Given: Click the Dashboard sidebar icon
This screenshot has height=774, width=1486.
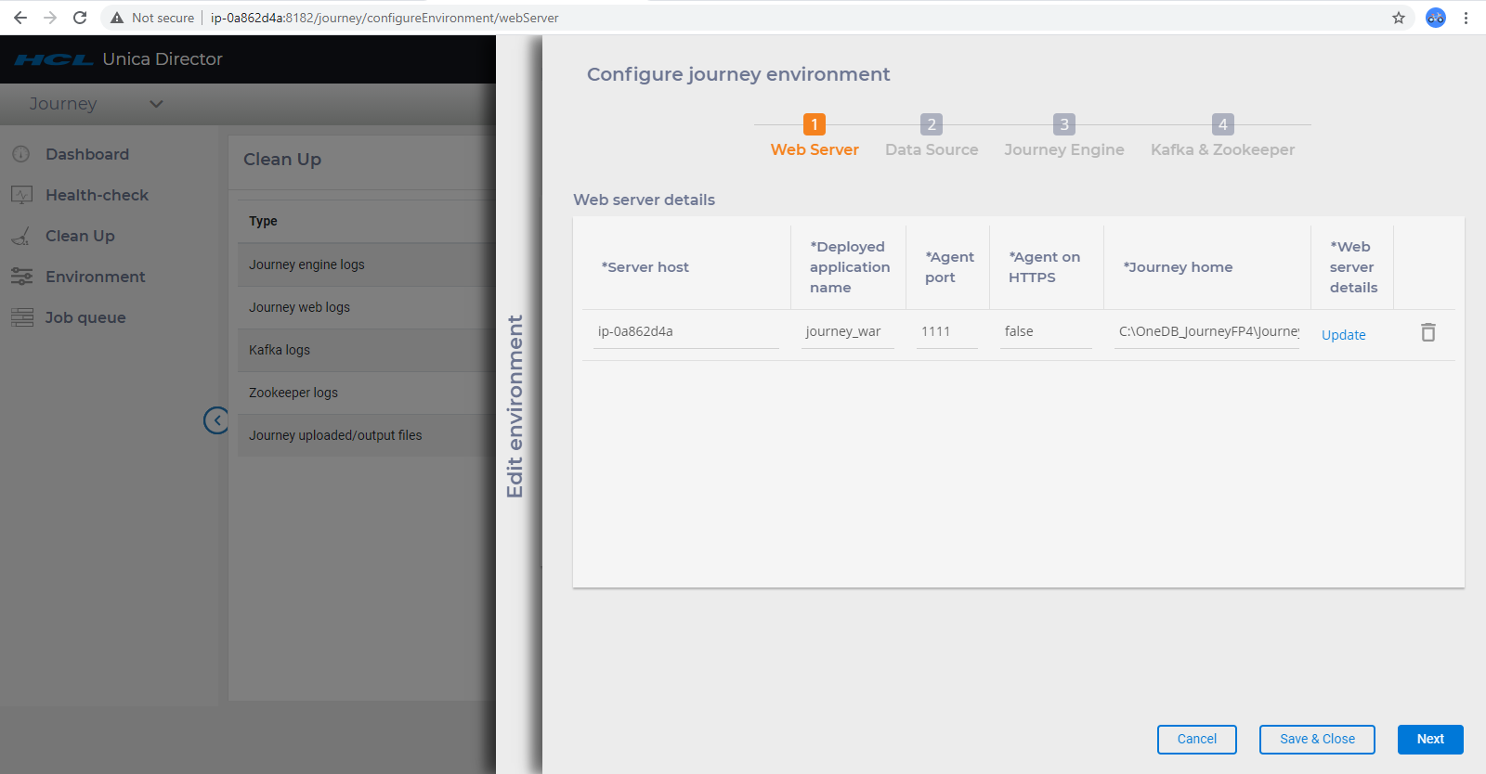Looking at the screenshot, I should pos(21,154).
